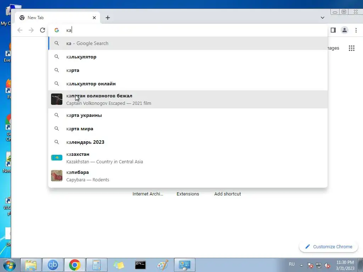This screenshot has width=363, height=272.
Task: Select the 'карта' suggestion
Action: (x=188, y=70)
